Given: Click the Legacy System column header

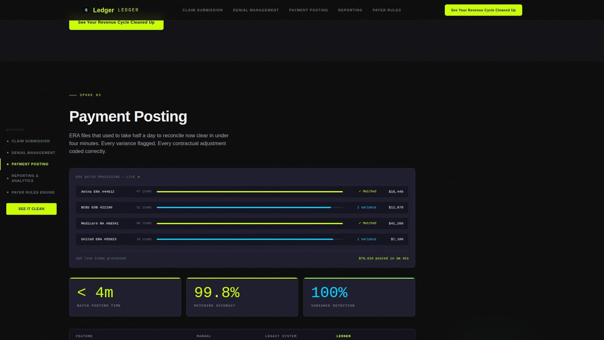Looking at the screenshot, I should pyautogui.click(x=281, y=336).
